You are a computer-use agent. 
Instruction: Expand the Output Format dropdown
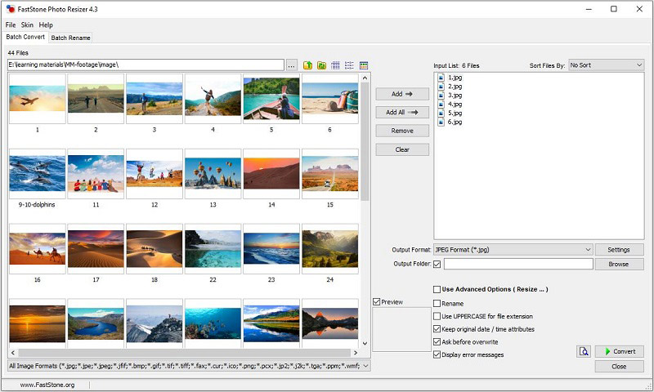point(513,250)
